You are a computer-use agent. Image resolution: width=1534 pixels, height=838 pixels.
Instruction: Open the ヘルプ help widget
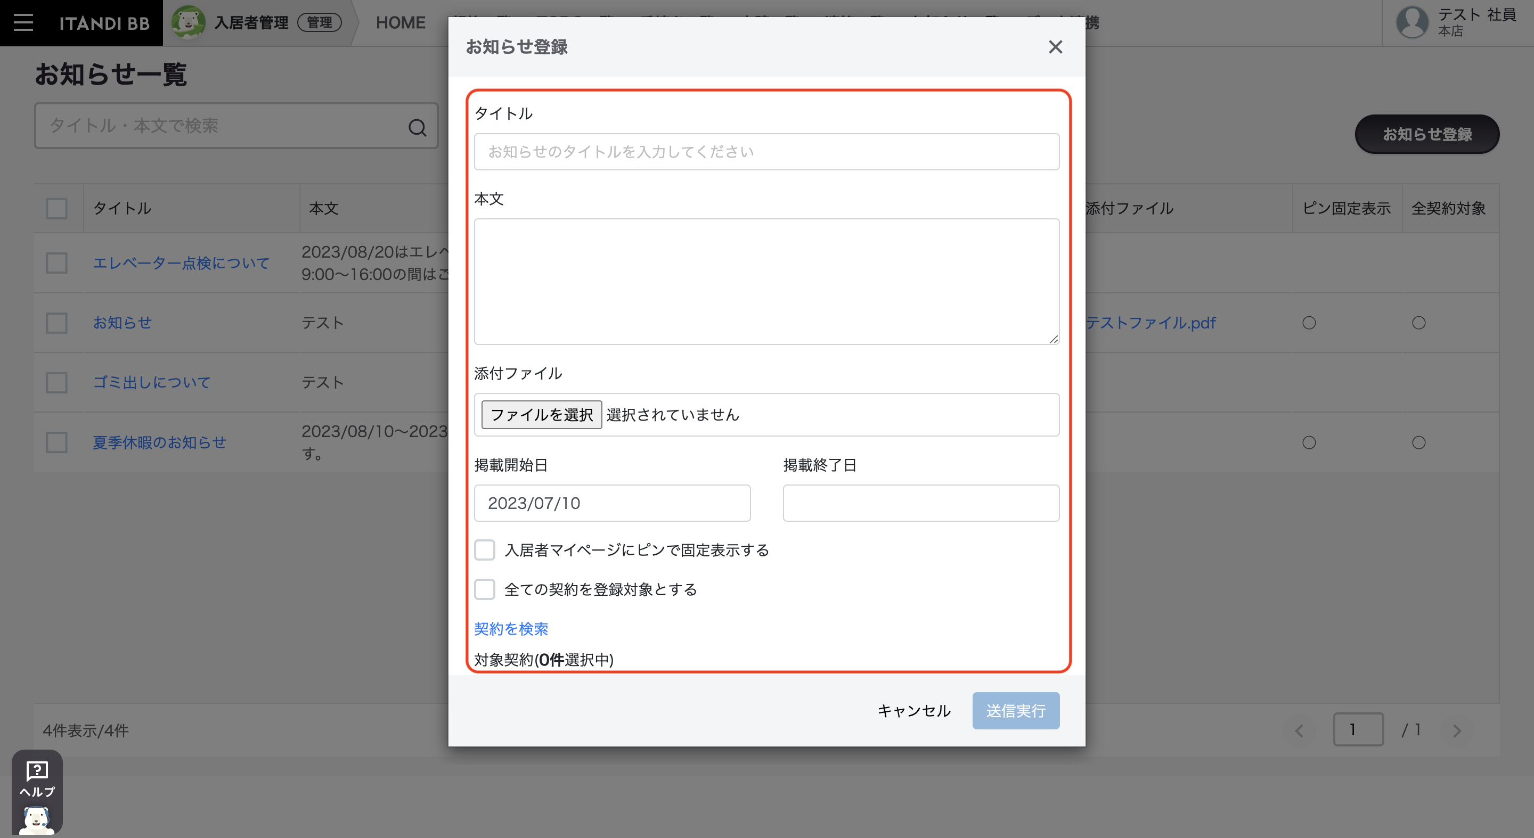pos(37,792)
